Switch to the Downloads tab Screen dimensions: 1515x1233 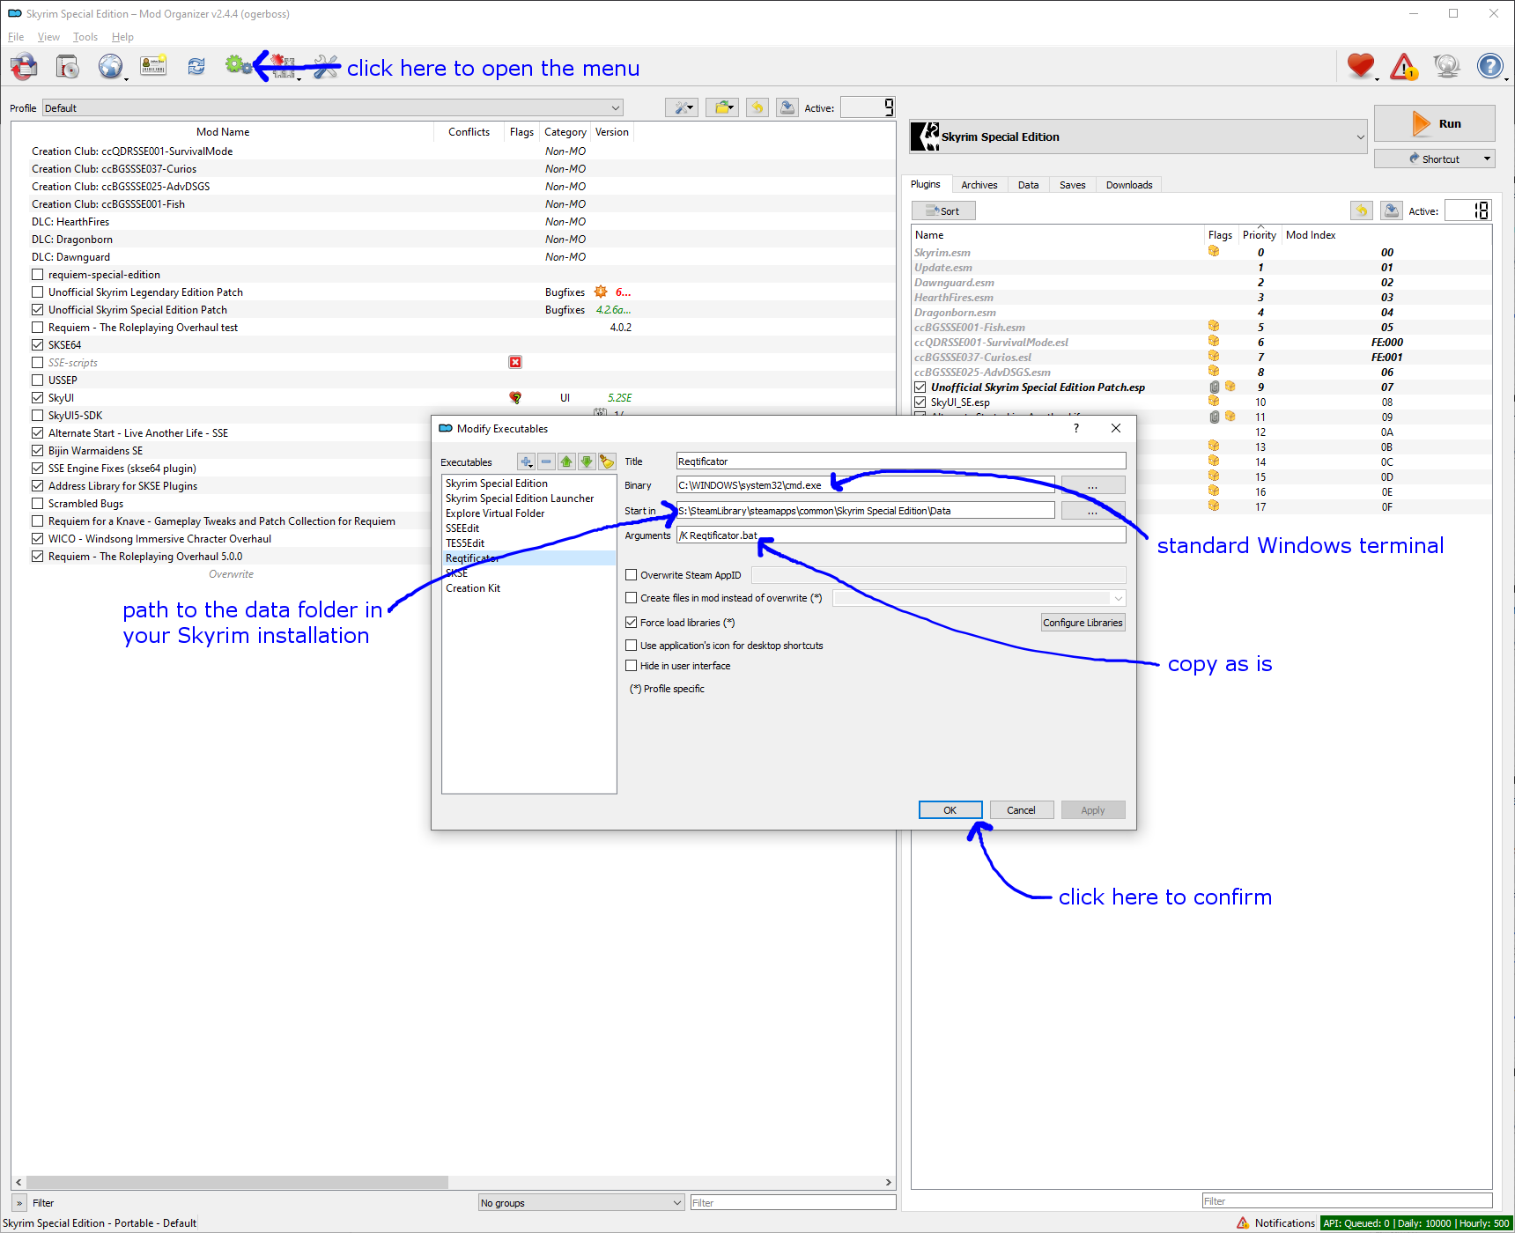pos(1129,185)
